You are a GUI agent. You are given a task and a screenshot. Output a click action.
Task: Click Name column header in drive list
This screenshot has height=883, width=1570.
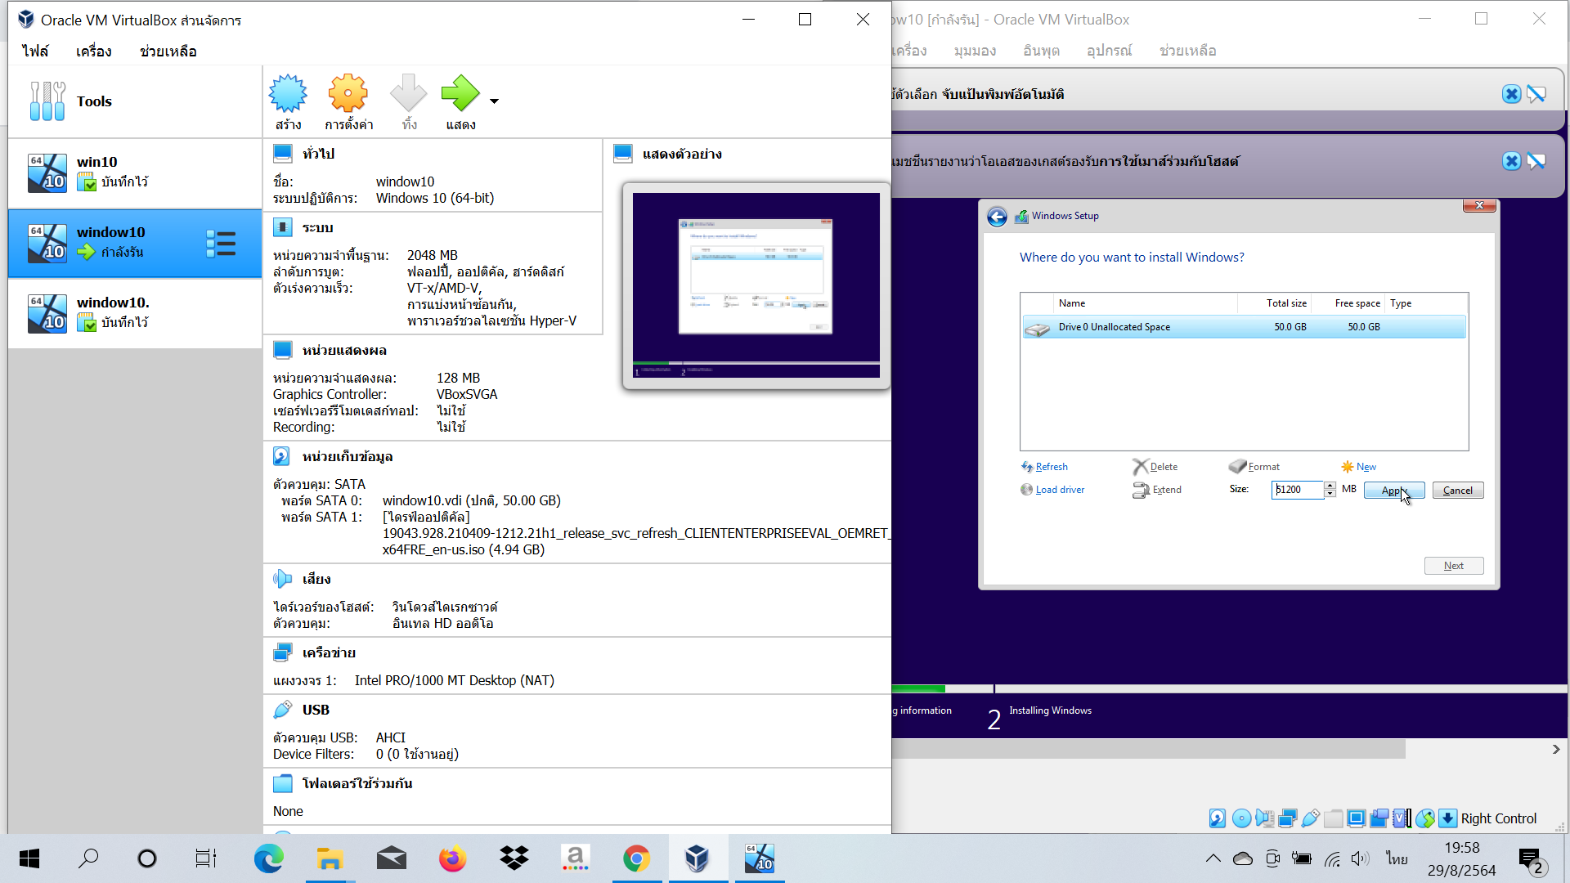[x=1145, y=303]
